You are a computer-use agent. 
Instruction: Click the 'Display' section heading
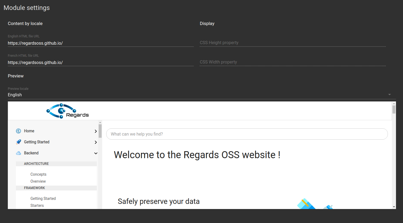tap(207, 24)
